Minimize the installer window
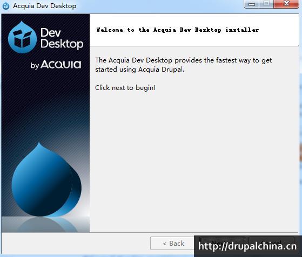 point(252,4)
